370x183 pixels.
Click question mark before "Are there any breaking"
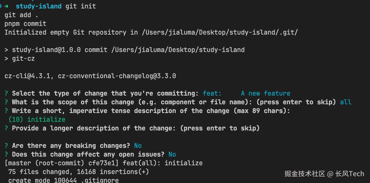coord(6,146)
